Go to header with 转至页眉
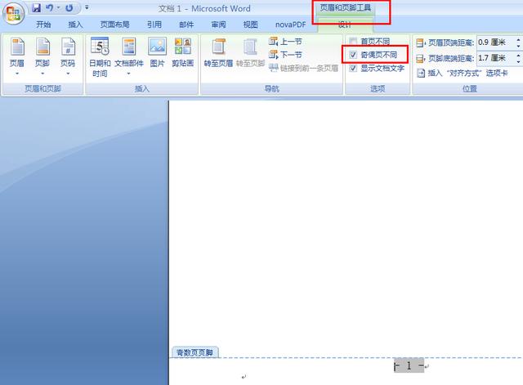 point(218,52)
